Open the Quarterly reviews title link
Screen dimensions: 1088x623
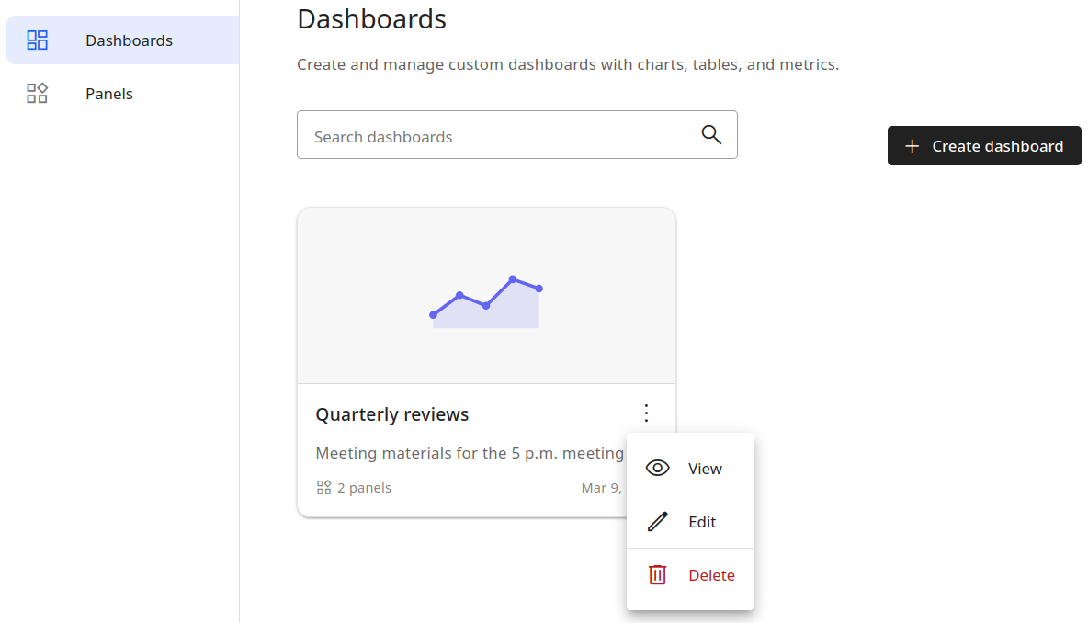392,414
